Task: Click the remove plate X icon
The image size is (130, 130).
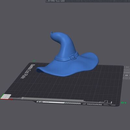Action: click(x=127, y=67)
